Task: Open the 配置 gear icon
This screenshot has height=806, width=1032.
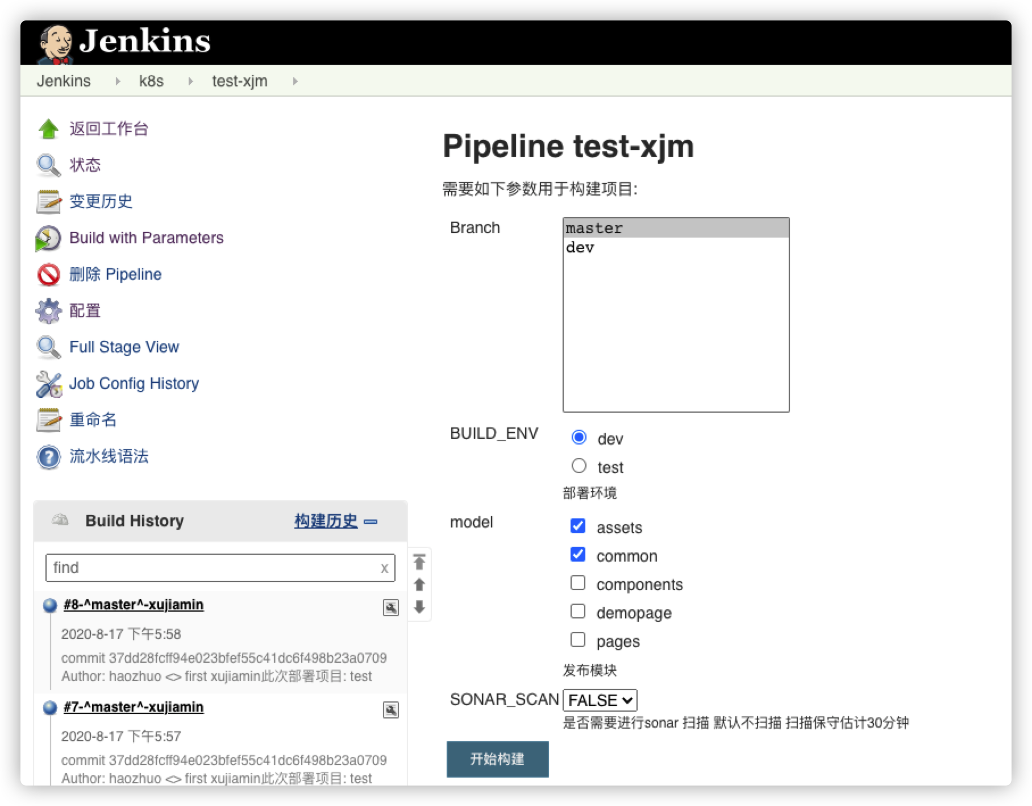Action: pos(49,311)
